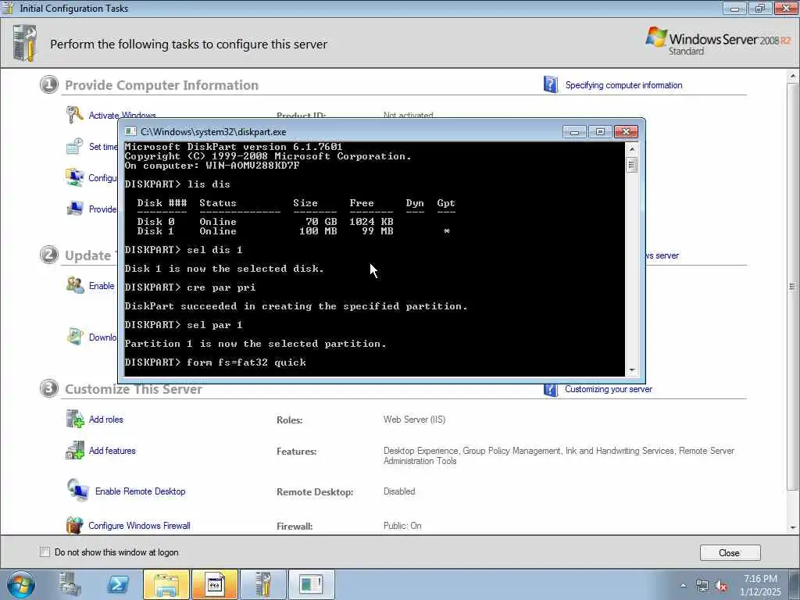Tick Do not show this window at logon

(x=45, y=552)
